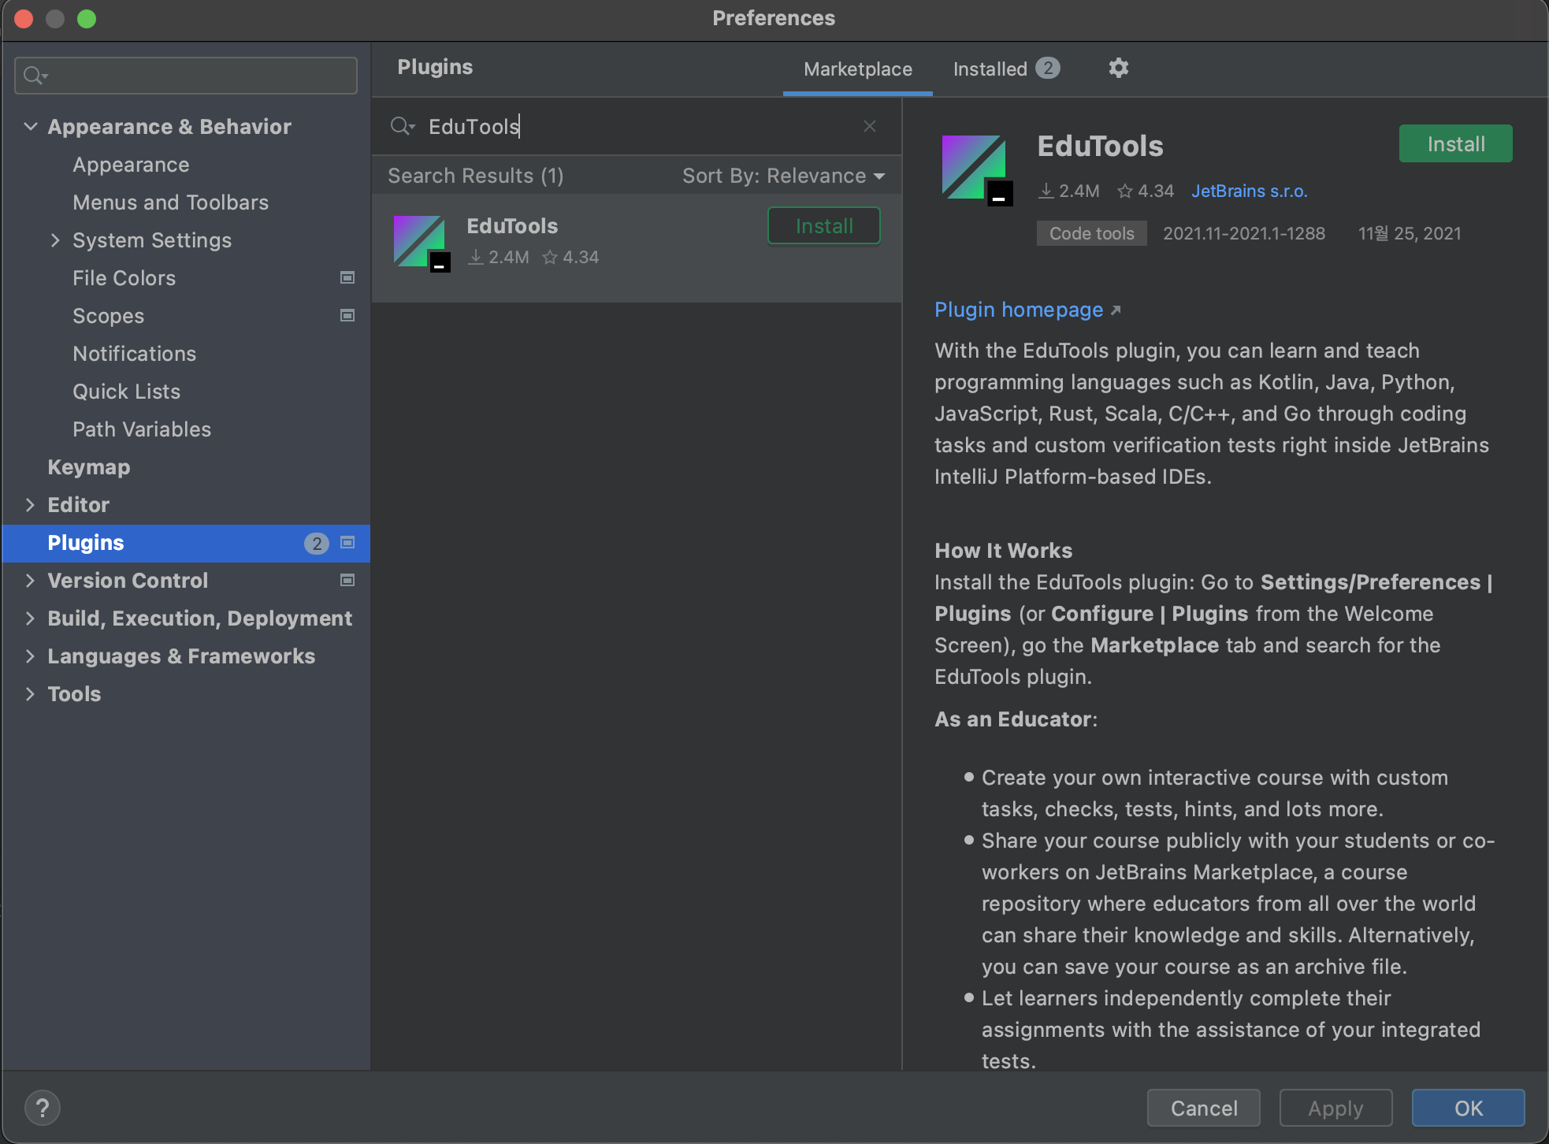
Task: Click project-level icon beside Version Control
Action: [x=347, y=580]
